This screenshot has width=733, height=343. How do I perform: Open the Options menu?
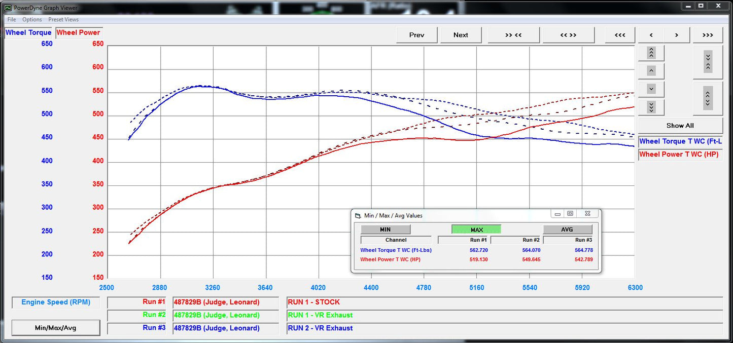32,19
